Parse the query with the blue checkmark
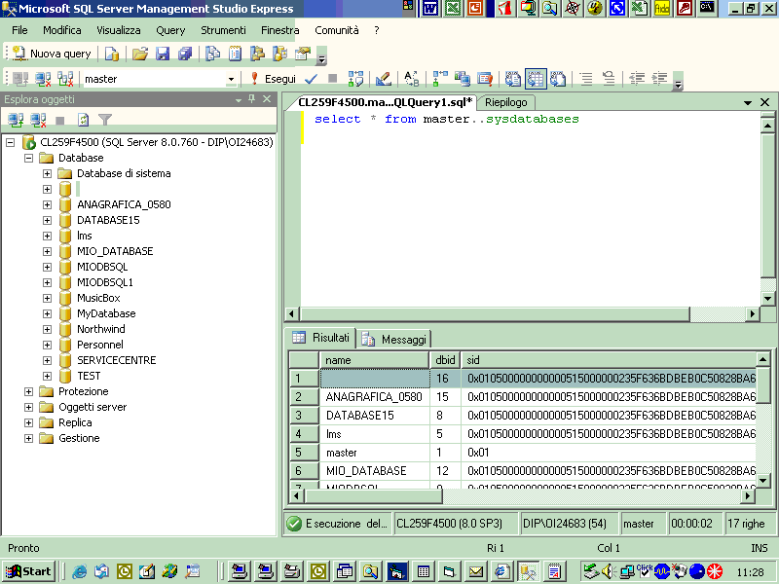779x584 pixels. (x=311, y=79)
